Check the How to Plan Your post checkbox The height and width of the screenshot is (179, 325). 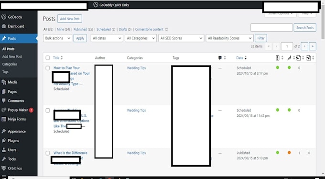coord(48,68)
